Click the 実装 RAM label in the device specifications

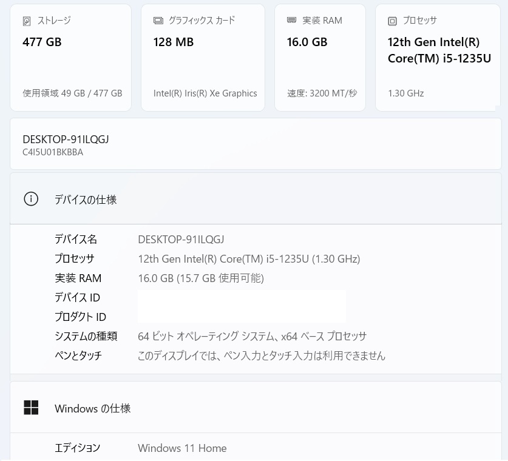(78, 278)
